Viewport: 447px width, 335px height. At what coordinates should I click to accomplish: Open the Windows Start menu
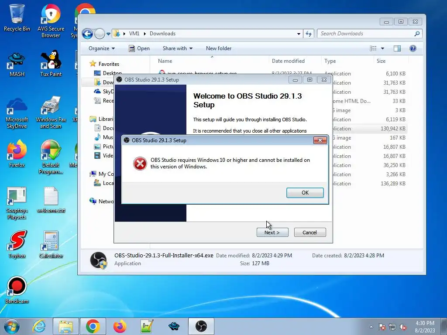tap(11, 326)
